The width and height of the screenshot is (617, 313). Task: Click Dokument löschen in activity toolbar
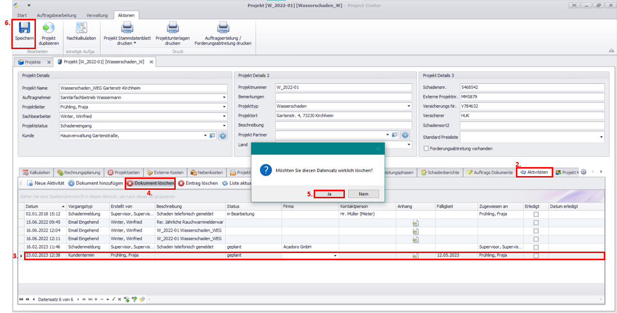click(x=150, y=183)
